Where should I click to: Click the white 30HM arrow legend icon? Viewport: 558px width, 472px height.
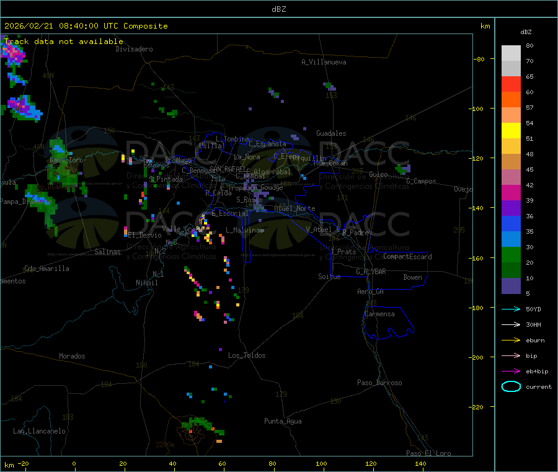pyautogui.click(x=511, y=324)
